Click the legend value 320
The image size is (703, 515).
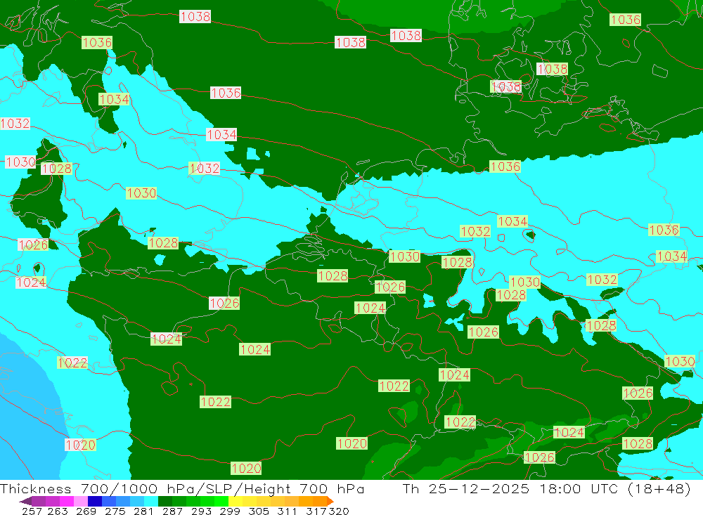pyautogui.click(x=339, y=511)
